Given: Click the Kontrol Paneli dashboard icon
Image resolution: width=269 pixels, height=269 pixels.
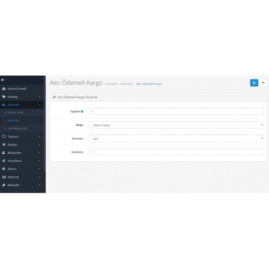Looking at the screenshot, I should click(x=4, y=89).
